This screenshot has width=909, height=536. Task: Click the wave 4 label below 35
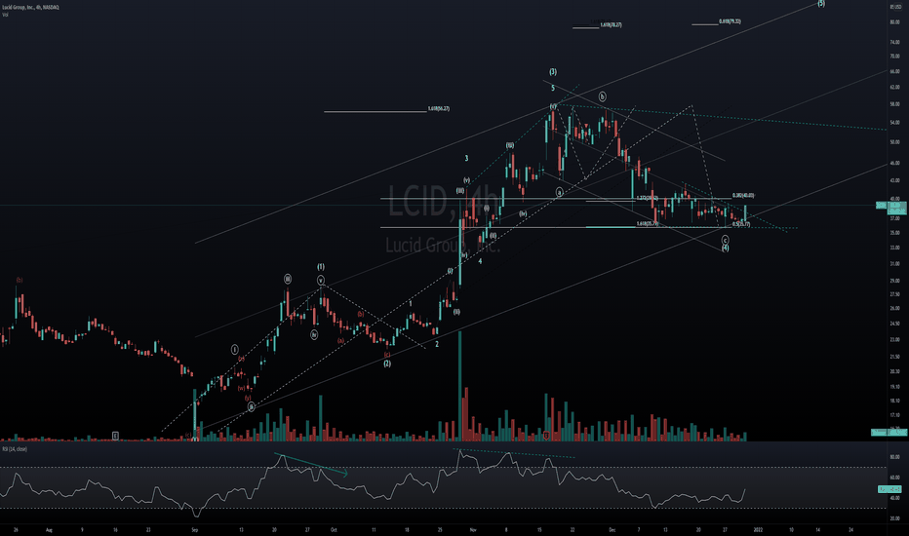[x=480, y=261]
